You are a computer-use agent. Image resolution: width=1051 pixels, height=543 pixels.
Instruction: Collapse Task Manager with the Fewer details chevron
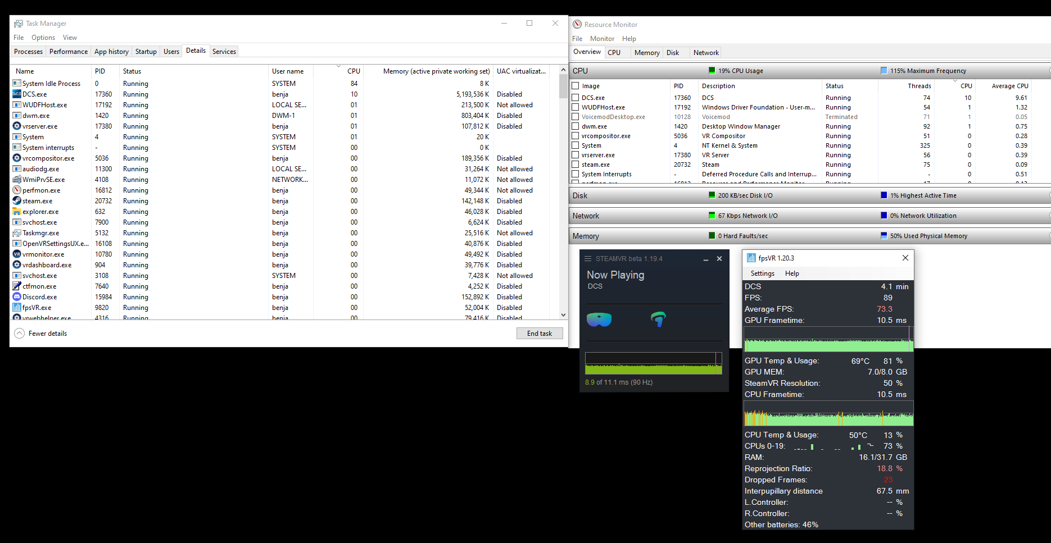click(x=19, y=333)
